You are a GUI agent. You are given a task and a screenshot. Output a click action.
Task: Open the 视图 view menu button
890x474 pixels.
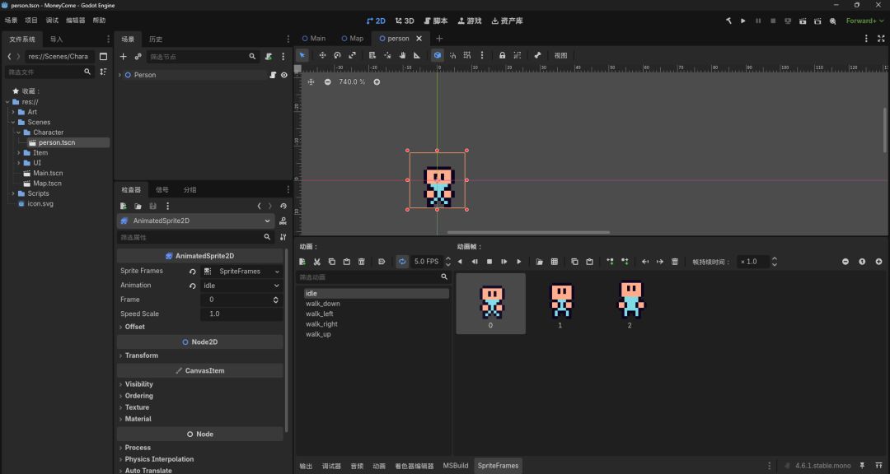pyautogui.click(x=561, y=56)
